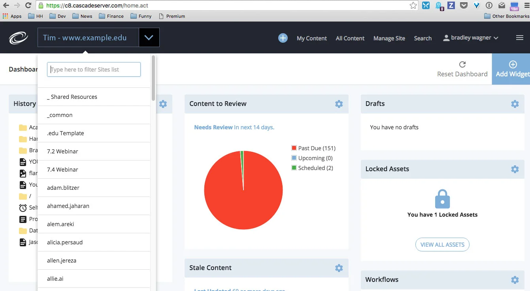Open the HH bookmarks folder
The image size is (530, 291).
tap(36, 16)
